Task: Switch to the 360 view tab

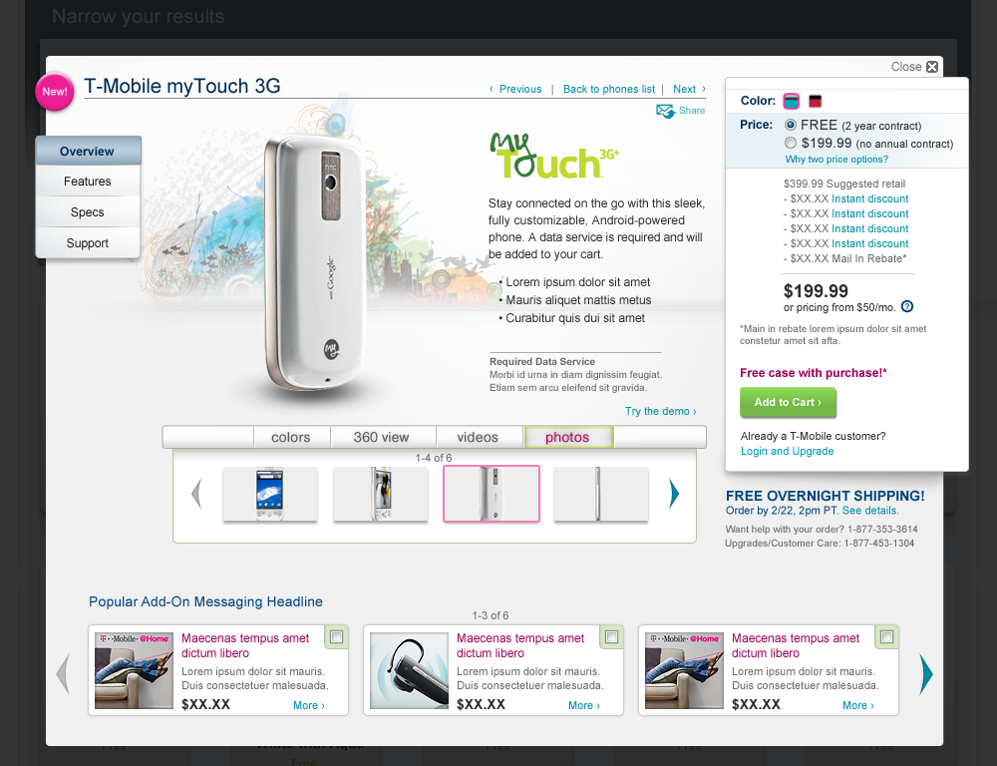Action: click(x=382, y=437)
